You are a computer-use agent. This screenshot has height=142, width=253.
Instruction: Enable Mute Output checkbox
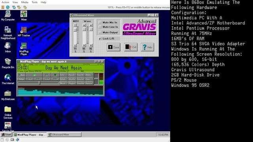click(100, 32)
